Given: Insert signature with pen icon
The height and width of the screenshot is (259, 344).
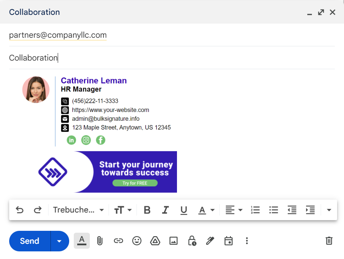Looking at the screenshot, I should (210, 241).
